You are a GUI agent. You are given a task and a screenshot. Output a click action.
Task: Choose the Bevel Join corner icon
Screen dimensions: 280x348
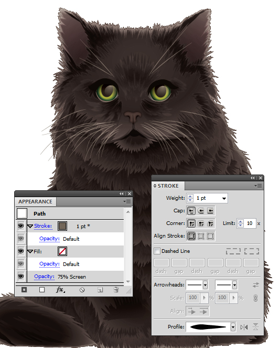point(210,223)
